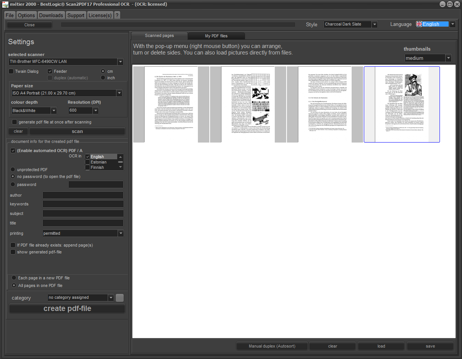This screenshot has height=359, width=462.
Task: Select the inch unit radio button
Action: pos(103,78)
